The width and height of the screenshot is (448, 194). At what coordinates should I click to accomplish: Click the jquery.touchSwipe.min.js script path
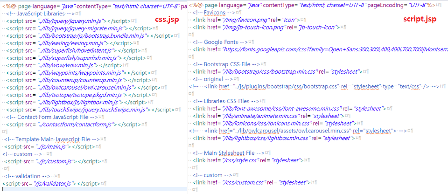(x=93, y=110)
